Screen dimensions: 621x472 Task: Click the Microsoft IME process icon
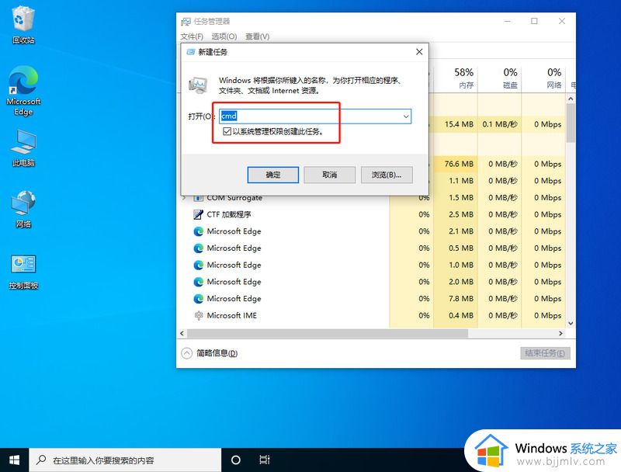(x=198, y=316)
